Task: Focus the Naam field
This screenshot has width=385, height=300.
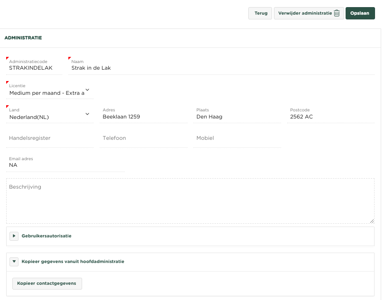Action: pyautogui.click(x=221, y=68)
